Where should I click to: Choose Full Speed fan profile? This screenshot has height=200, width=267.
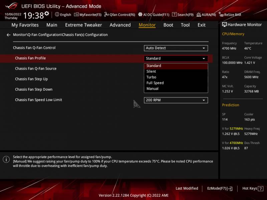pos(176,83)
